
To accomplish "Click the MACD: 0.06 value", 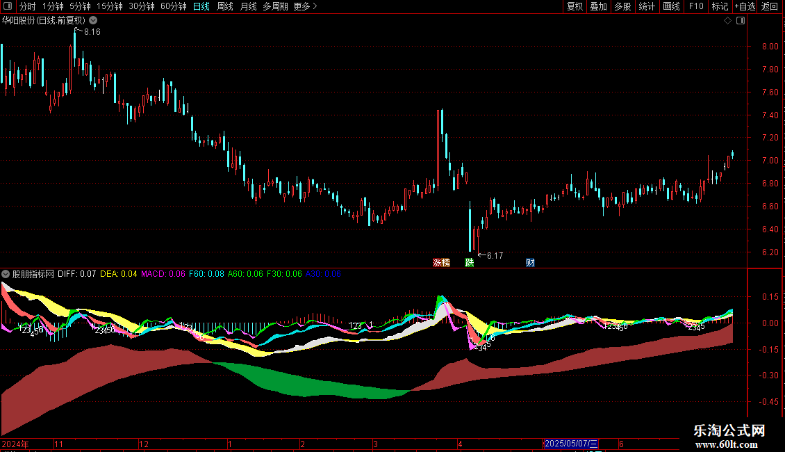I will [163, 274].
